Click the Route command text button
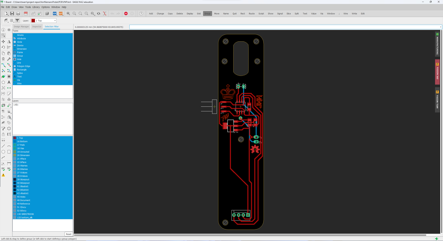The height and width of the screenshot is (241, 443). click(x=251, y=14)
